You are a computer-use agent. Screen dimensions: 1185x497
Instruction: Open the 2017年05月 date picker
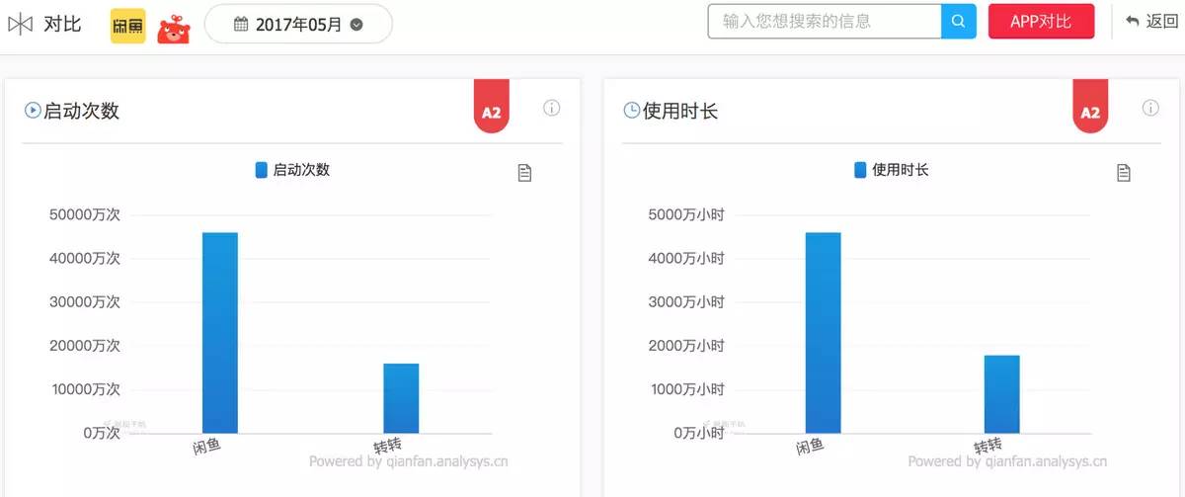(298, 25)
